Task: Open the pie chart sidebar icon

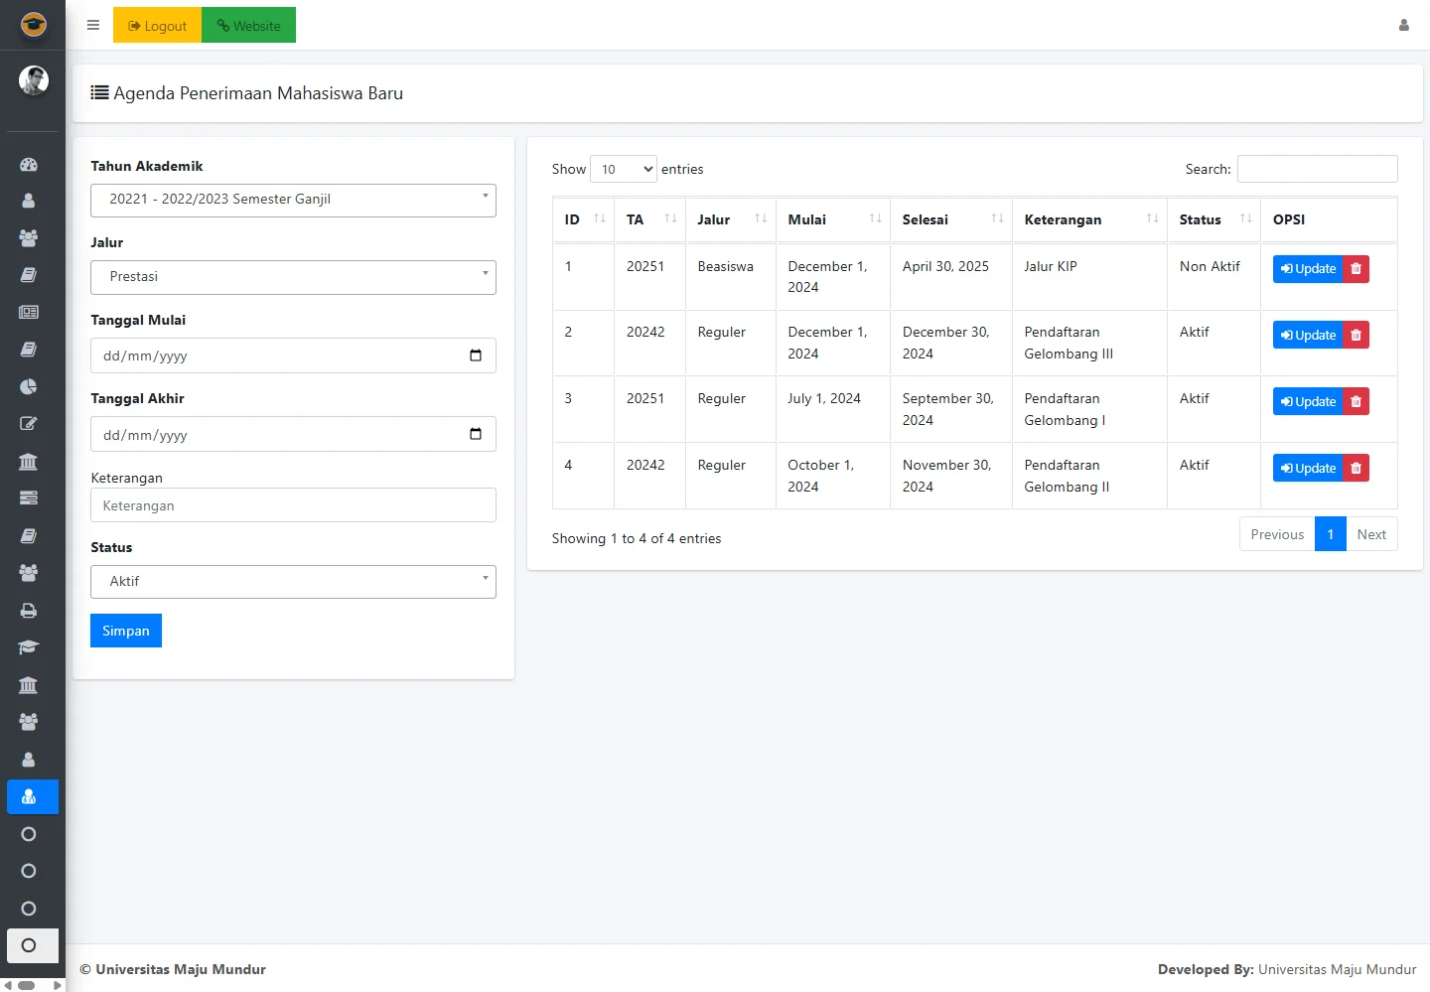Action: 29,386
